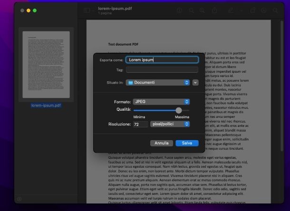
Task: Click the Salva button
Action: tap(187, 143)
